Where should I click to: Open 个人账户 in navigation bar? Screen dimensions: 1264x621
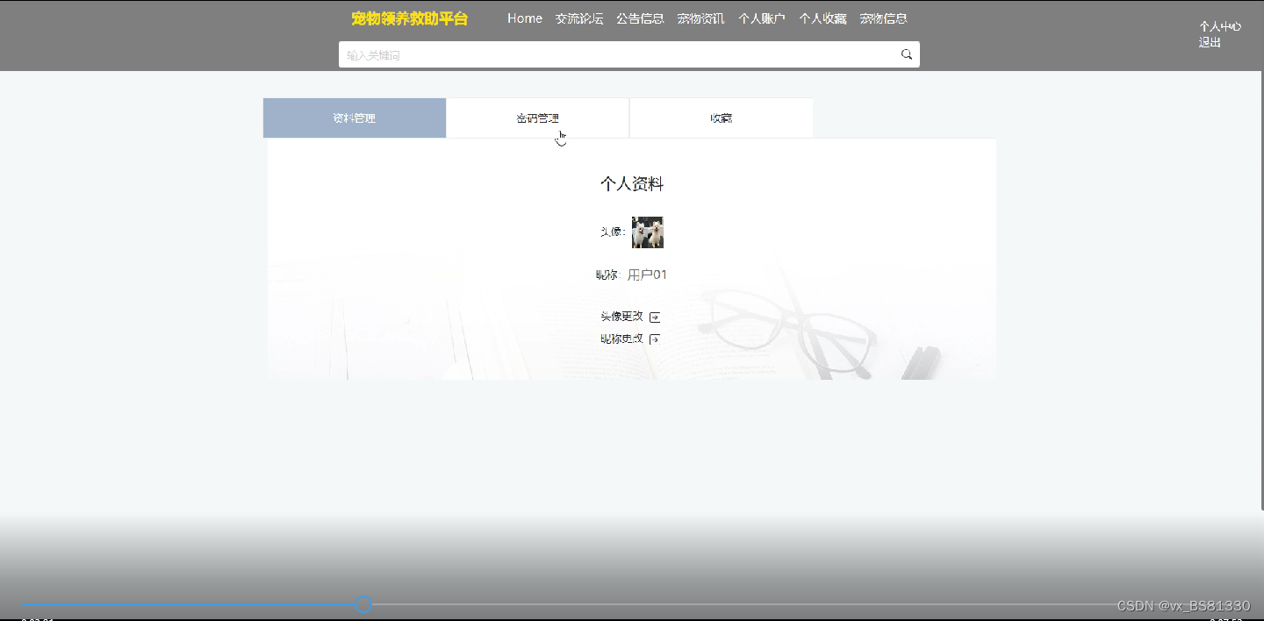pyautogui.click(x=762, y=18)
